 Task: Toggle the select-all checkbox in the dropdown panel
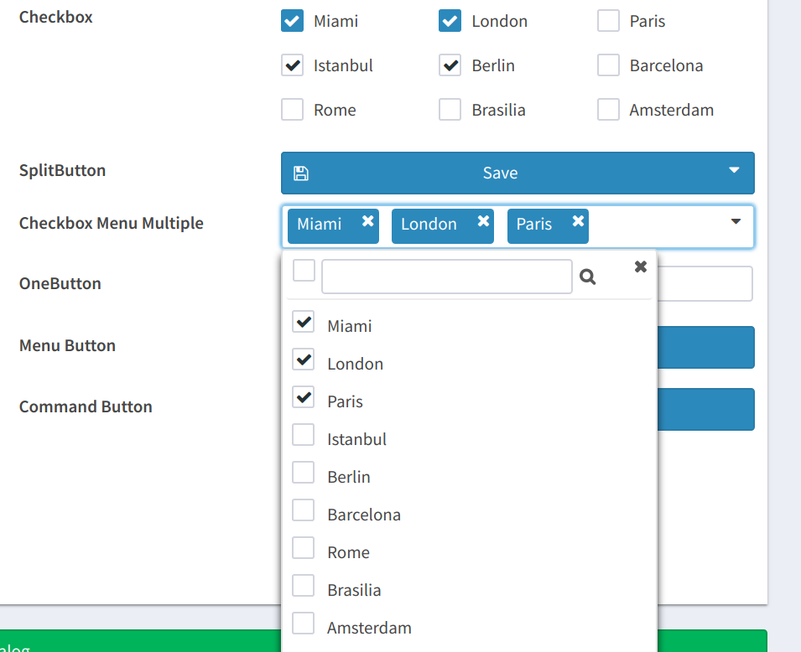click(303, 270)
